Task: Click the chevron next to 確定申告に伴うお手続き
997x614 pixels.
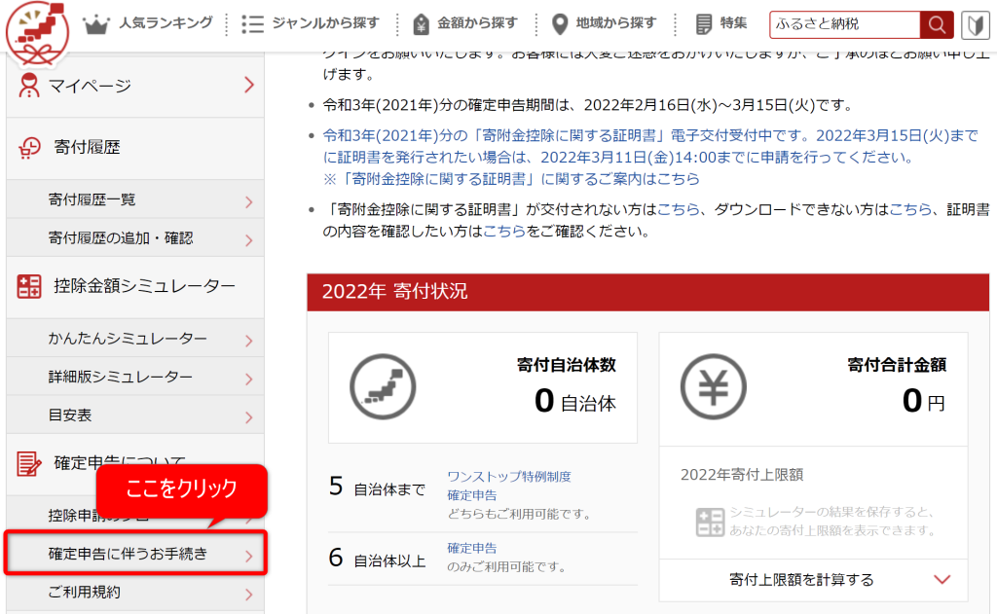Action: click(249, 557)
